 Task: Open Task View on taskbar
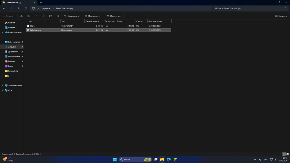155,160
